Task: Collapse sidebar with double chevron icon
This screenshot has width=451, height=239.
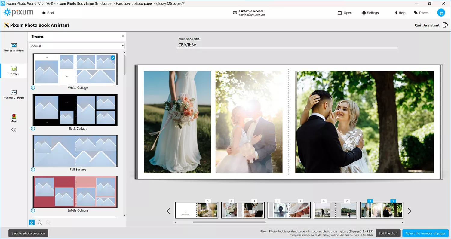Action: pos(14,130)
